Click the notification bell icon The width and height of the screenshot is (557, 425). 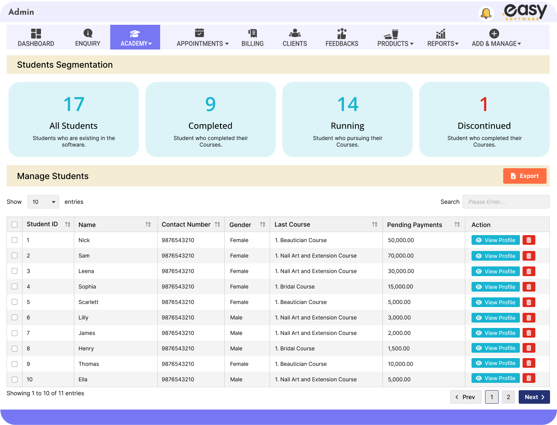point(486,14)
